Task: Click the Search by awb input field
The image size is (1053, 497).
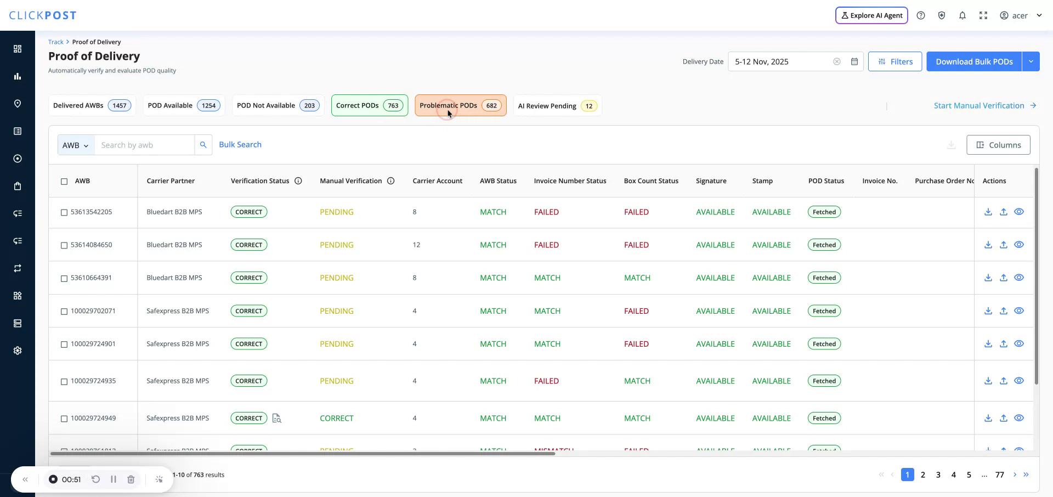Action: click(x=145, y=145)
